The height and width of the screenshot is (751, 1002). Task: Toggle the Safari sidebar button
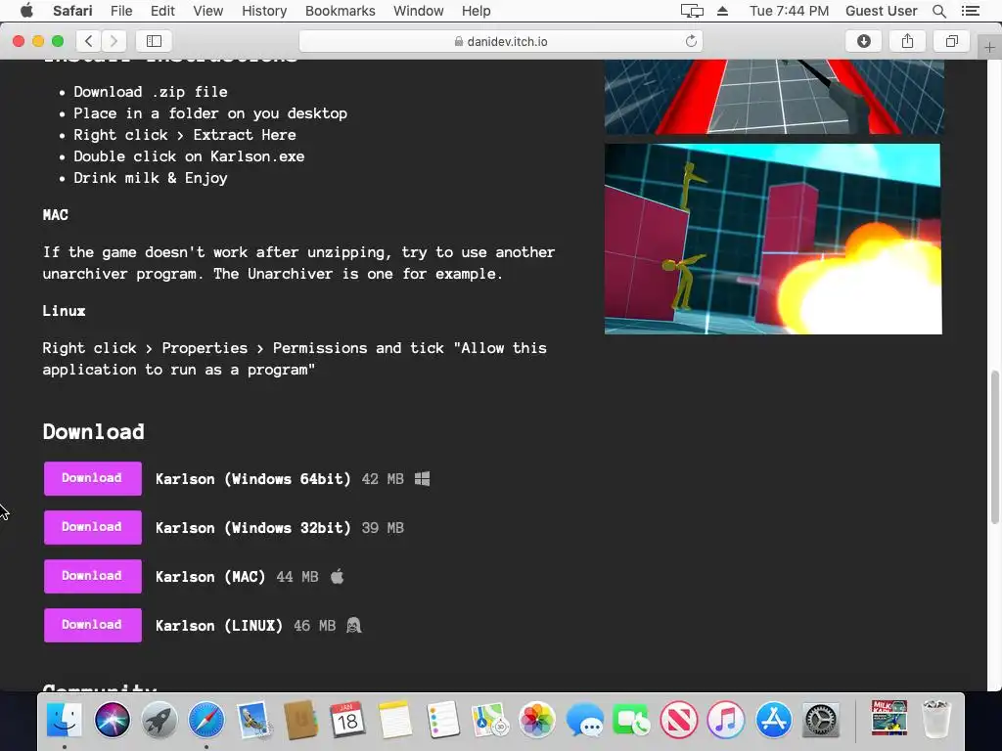154,41
